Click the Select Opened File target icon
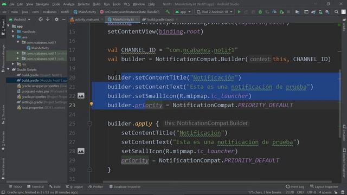 [x=41, y=19]
